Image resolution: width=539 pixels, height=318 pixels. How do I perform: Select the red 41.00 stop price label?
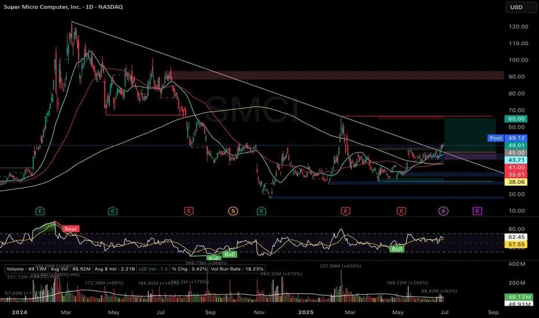(516, 168)
